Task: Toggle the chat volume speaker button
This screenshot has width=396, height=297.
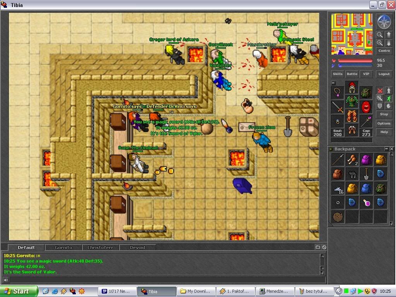Action: click(x=5, y=280)
